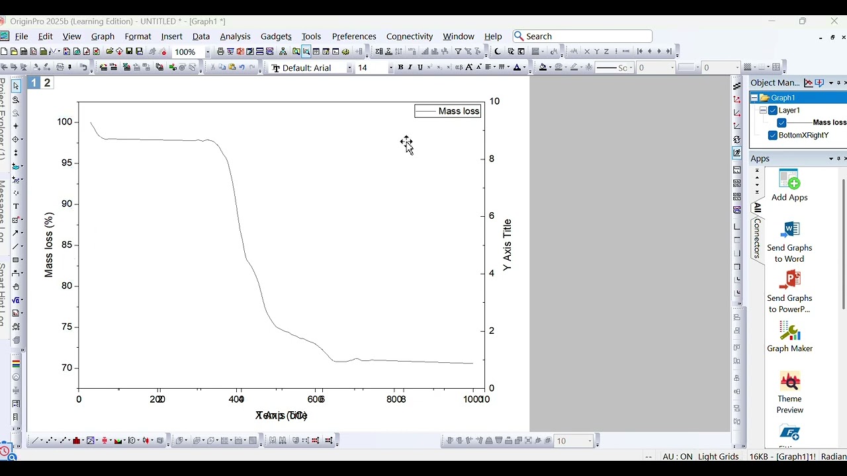Select the Arrow drawing tool
The image size is (847, 476).
(x=16, y=233)
